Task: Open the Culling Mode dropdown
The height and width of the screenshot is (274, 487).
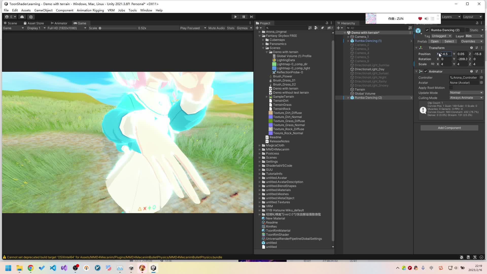Action: click(466, 98)
